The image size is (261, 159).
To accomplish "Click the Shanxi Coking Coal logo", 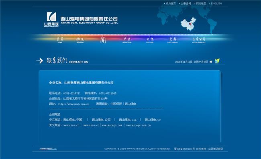I will tap(51, 19).
